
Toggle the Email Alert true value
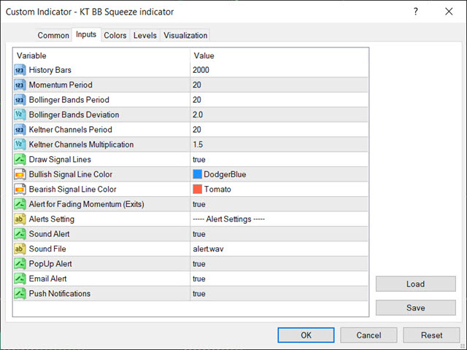[198, 279]
